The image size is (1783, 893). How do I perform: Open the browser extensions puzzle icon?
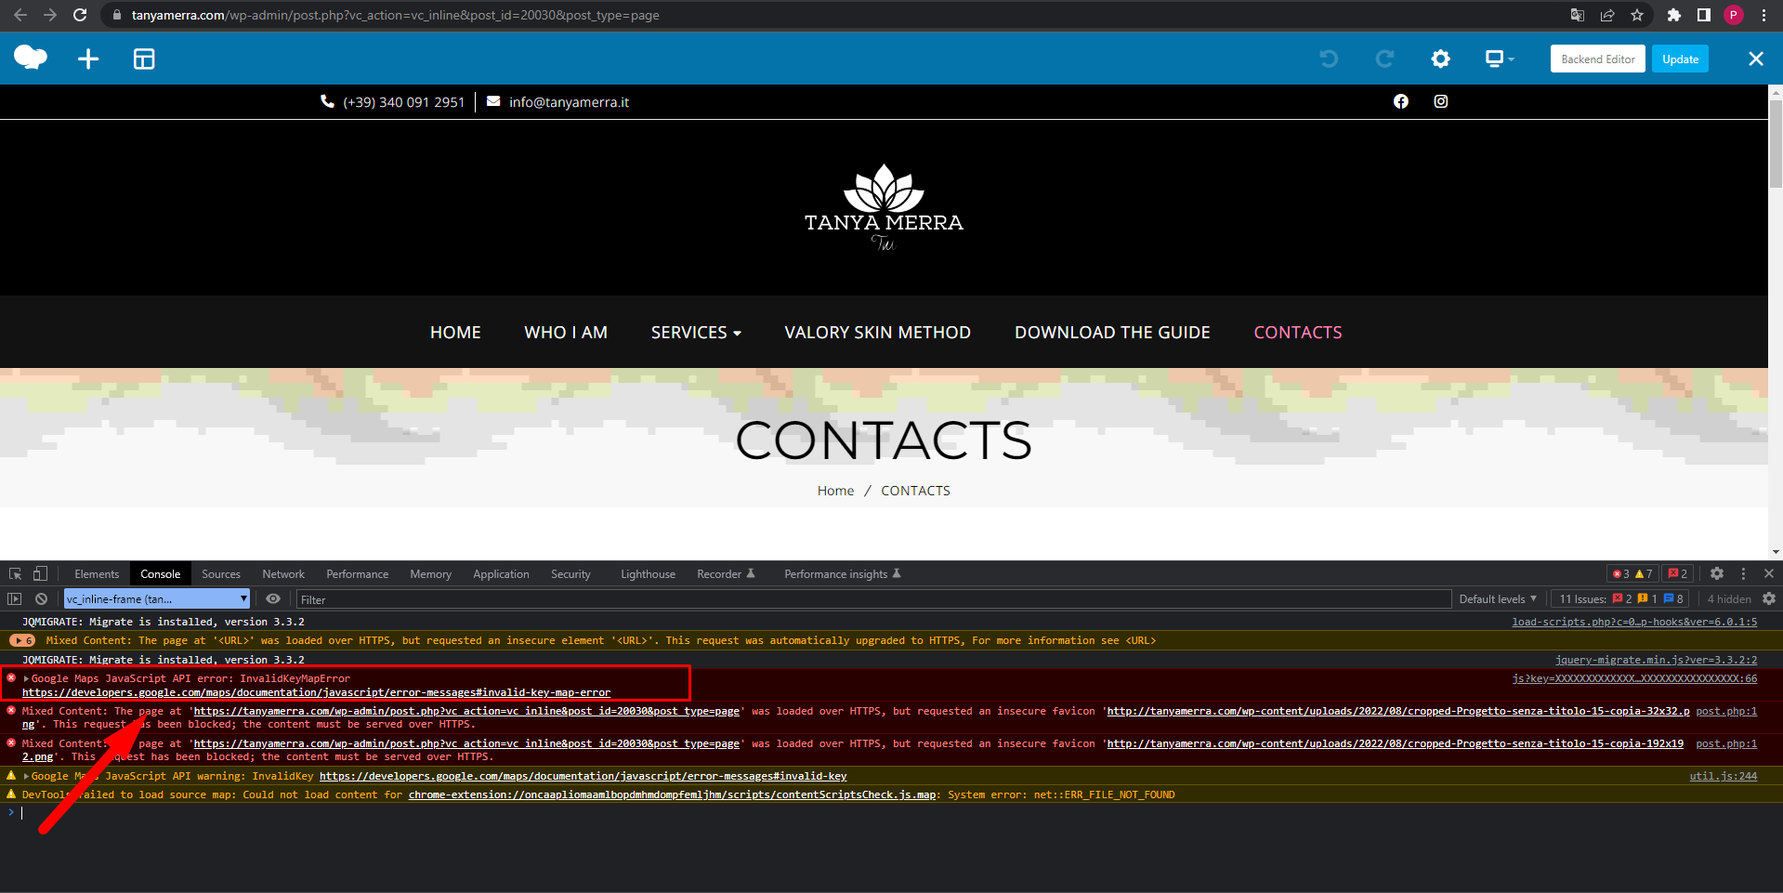(1674, 15)
